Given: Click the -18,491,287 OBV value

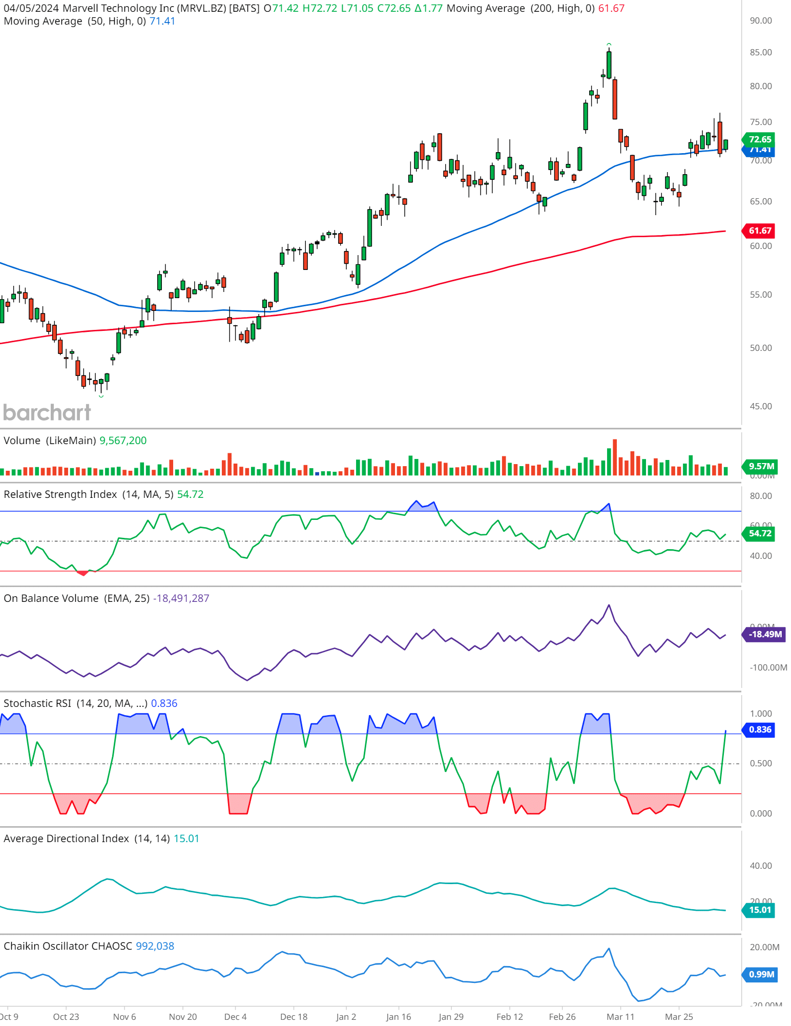Looking at the screenshot, I should [x=181, y=598].
